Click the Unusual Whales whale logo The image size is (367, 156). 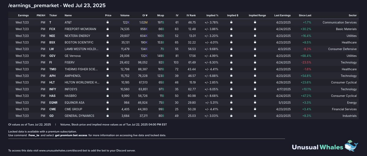[352, 146]
